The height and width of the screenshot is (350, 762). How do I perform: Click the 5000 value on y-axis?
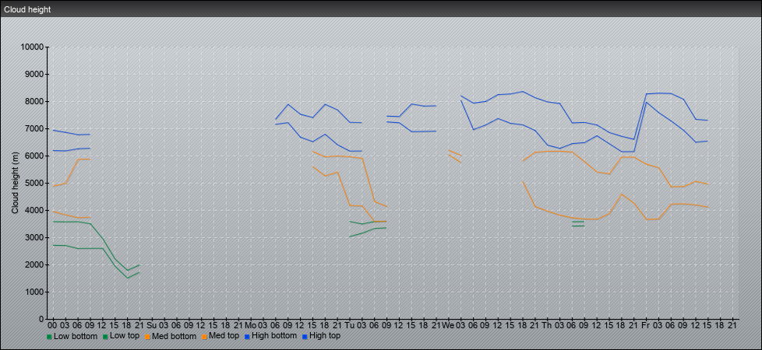coord(34,183)
